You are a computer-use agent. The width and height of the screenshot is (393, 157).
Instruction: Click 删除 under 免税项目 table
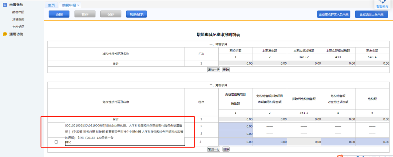click(x=226, y=149)
